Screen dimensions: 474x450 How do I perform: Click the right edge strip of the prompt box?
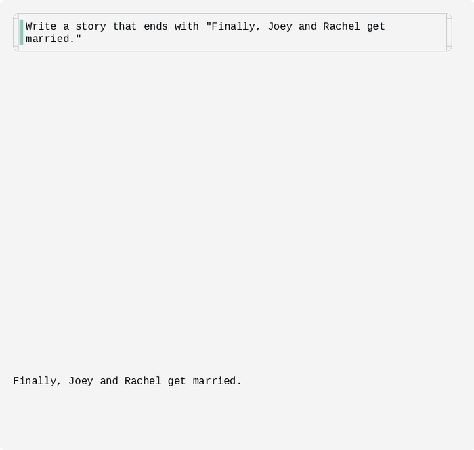coord(449,32)
